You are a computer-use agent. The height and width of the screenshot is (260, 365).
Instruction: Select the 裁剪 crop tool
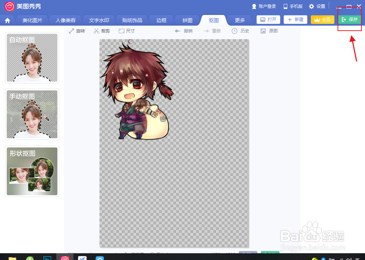102,31
